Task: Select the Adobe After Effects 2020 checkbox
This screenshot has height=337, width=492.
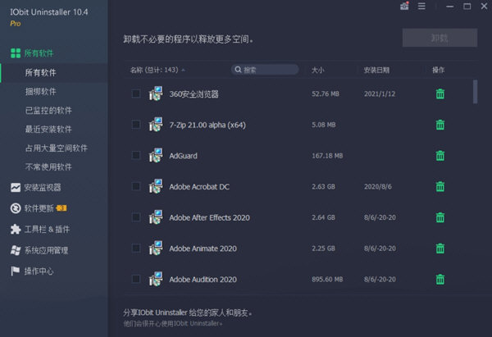Action: 136,217
